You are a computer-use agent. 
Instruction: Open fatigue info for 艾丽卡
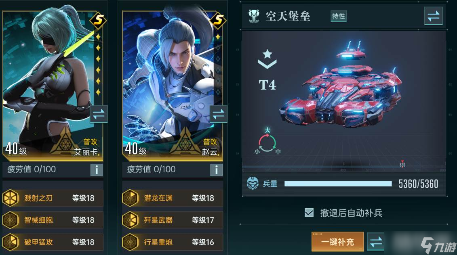coord(97,170)
